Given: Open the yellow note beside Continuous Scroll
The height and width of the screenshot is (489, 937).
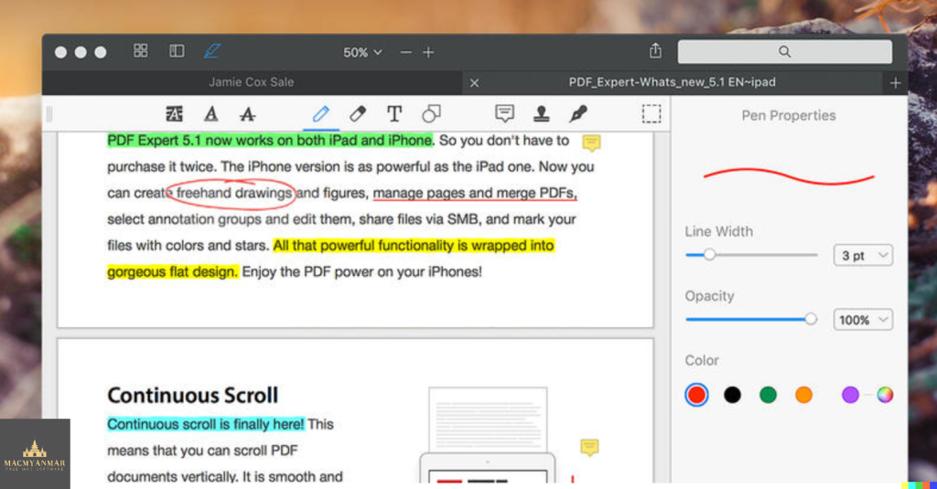Looking at the screenshot, I should coord(589,447).
